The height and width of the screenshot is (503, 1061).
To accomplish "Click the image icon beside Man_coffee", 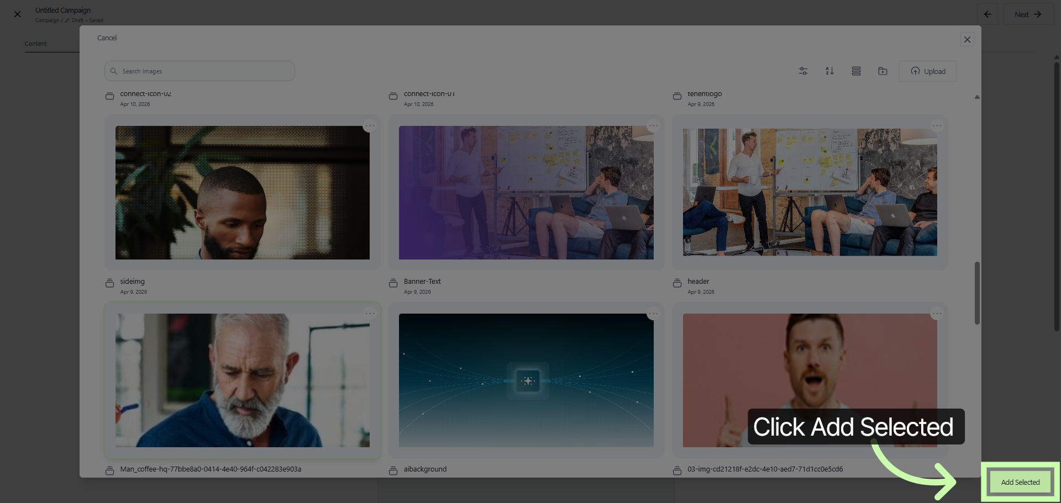I will [109, 471].
